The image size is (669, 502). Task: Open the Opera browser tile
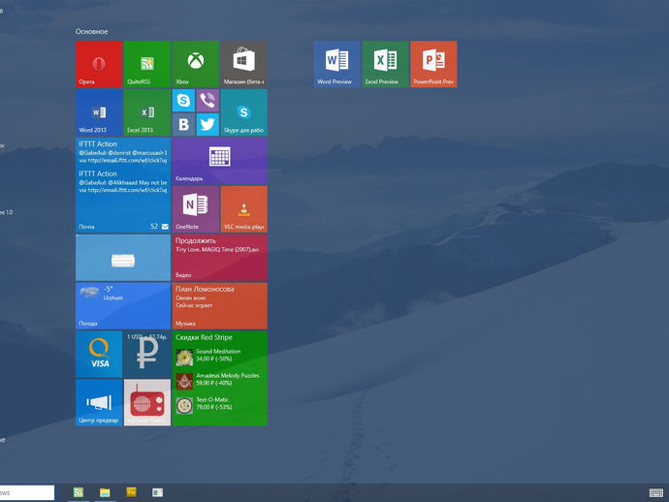click(x=99, y=64)
